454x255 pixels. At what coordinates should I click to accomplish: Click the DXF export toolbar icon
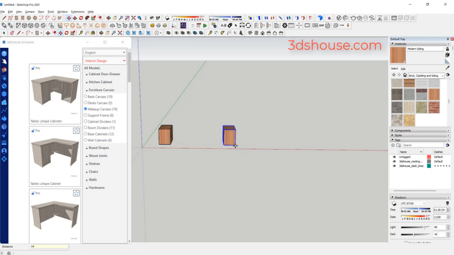[321, 25]
